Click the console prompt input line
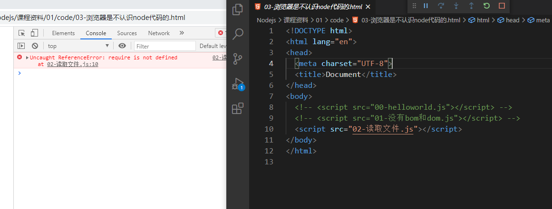The width and height of the screenshot is (552, 209). tap(120, 73)
